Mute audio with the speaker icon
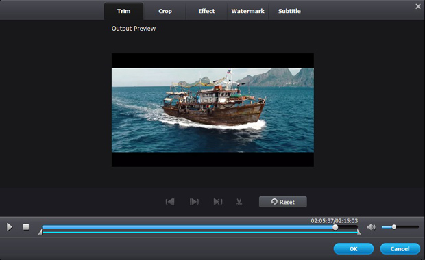The image size is (425, 260). (x=371, y=227)
